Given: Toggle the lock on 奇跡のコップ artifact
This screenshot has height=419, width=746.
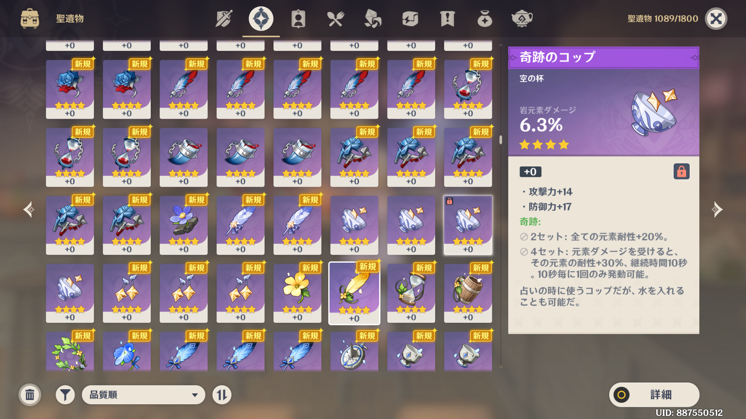Looking at the screenshot, I should (x=682, y=171).
